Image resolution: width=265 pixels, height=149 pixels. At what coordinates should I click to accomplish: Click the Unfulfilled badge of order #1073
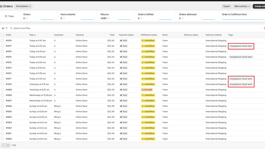click(148, 68)
